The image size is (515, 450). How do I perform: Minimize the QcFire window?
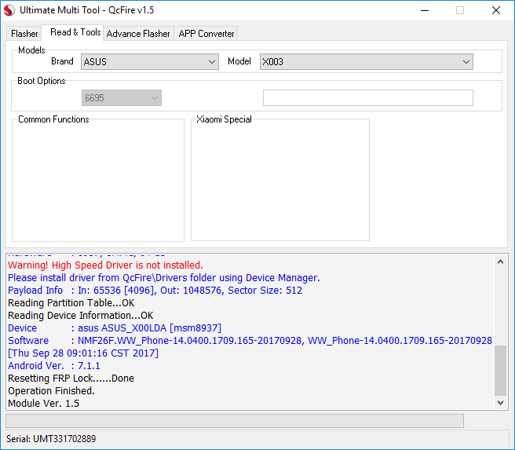pyautogui.click(x=425, y=10)
